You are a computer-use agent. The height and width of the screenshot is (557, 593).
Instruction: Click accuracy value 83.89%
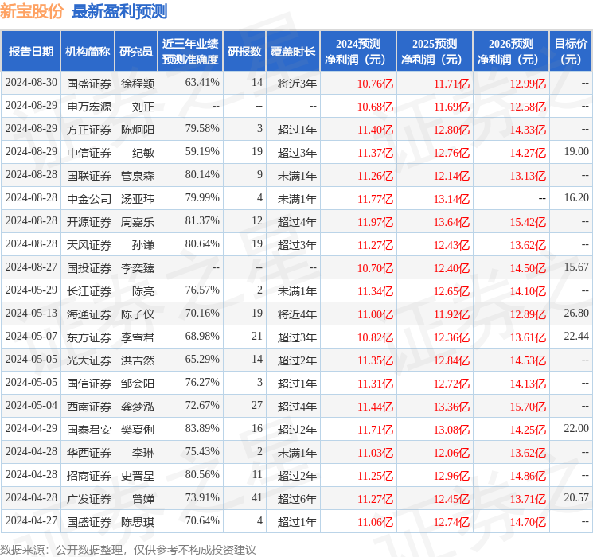[202, 428]
